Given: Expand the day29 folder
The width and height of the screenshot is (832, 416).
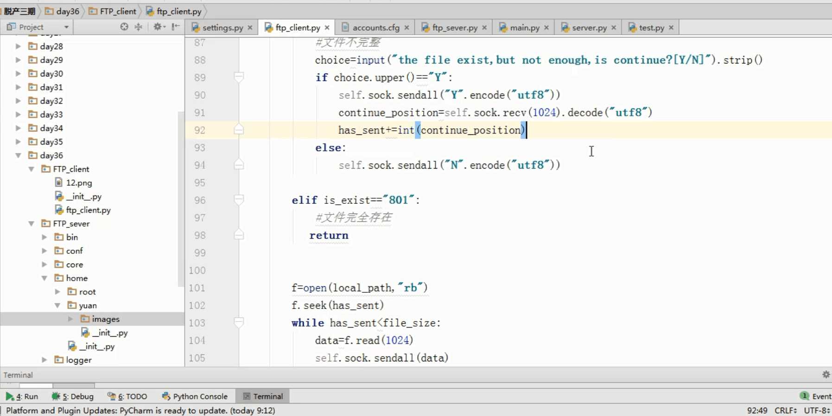Looking at the screenshot, I should click(18, 60).
